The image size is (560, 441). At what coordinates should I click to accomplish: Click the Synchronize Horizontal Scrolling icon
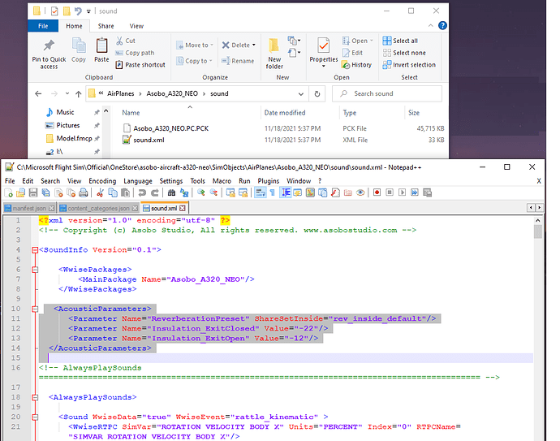pyautogui.click(x=243, y=193)
